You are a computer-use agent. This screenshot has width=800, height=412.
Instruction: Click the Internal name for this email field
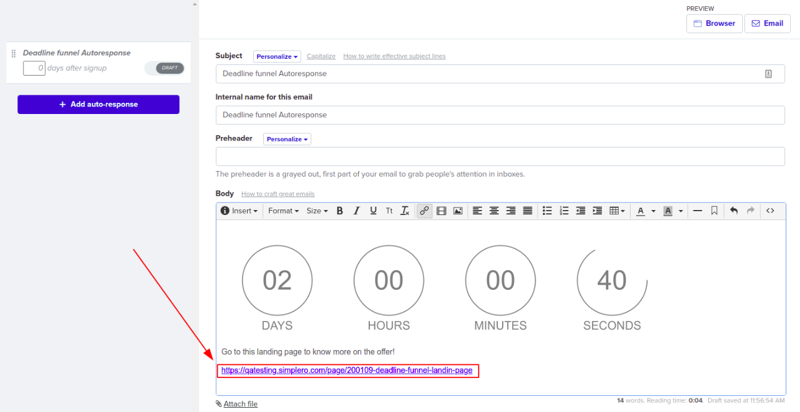pos(500,115)
